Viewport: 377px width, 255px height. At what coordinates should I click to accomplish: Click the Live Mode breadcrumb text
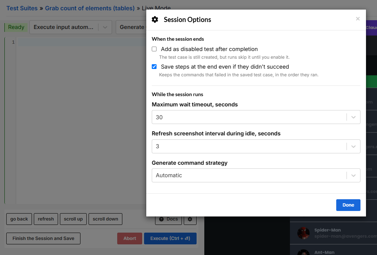(156, 8)
